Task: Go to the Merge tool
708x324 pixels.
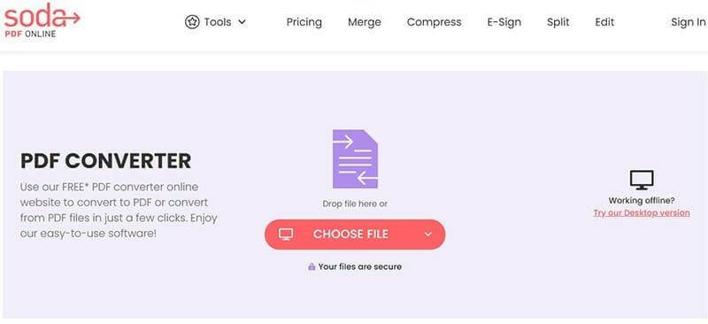Action: [365, 22]
